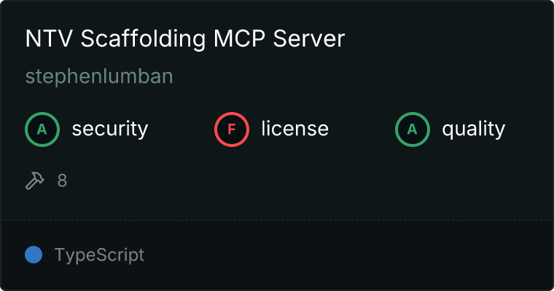This screenshot has width=554, height=291.
Task: Open the NTV Scaffolding MCP Server title
Action: pyautogui.click(x=185, y=39)
